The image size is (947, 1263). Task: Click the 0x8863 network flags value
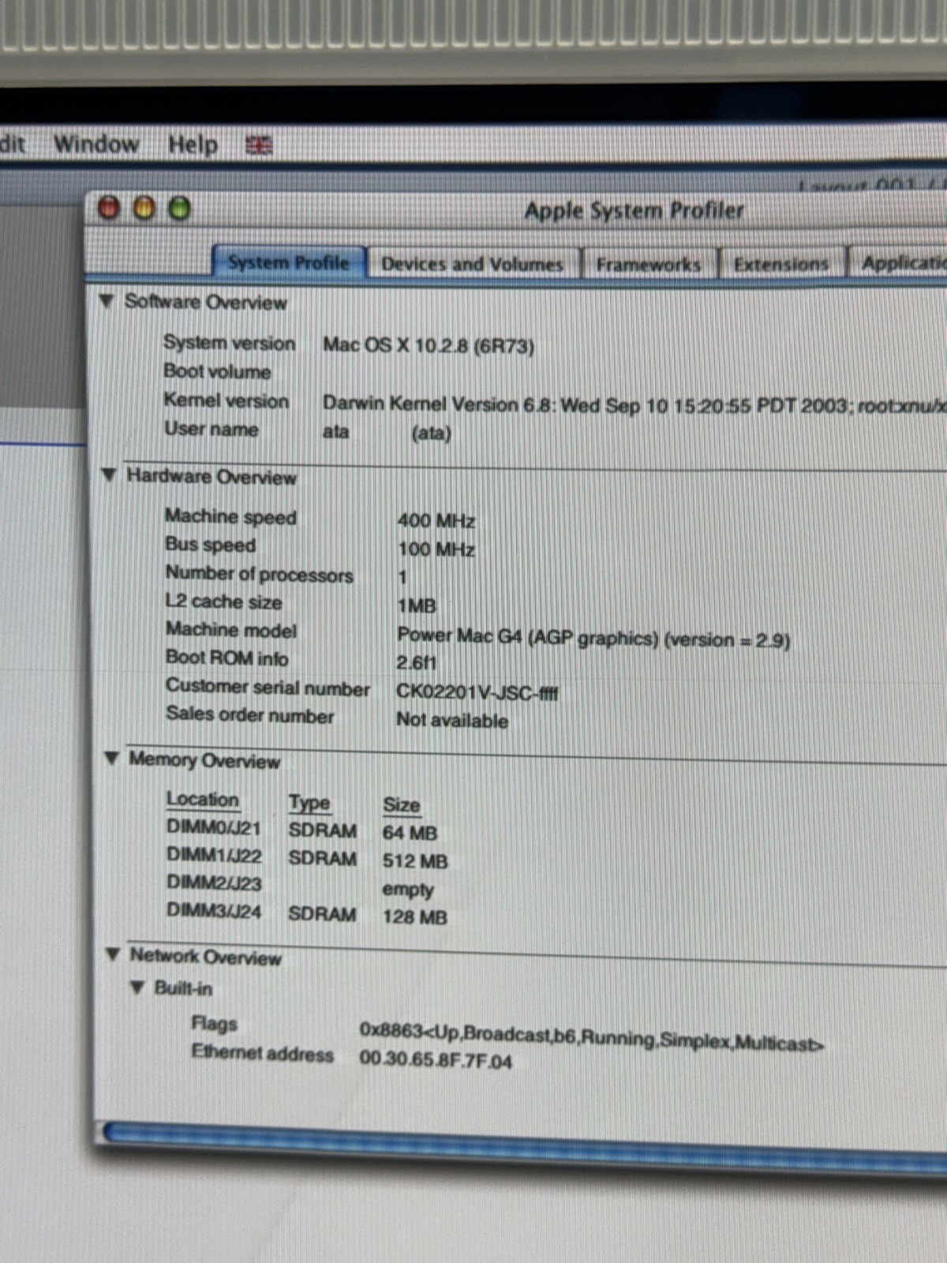point(591,1036)
